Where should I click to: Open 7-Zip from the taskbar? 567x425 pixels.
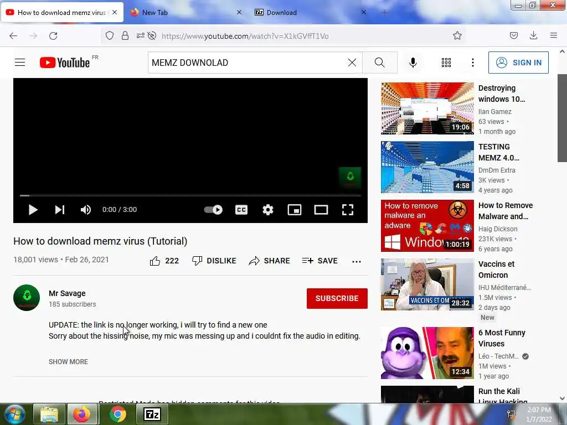(x=152, y=414)
